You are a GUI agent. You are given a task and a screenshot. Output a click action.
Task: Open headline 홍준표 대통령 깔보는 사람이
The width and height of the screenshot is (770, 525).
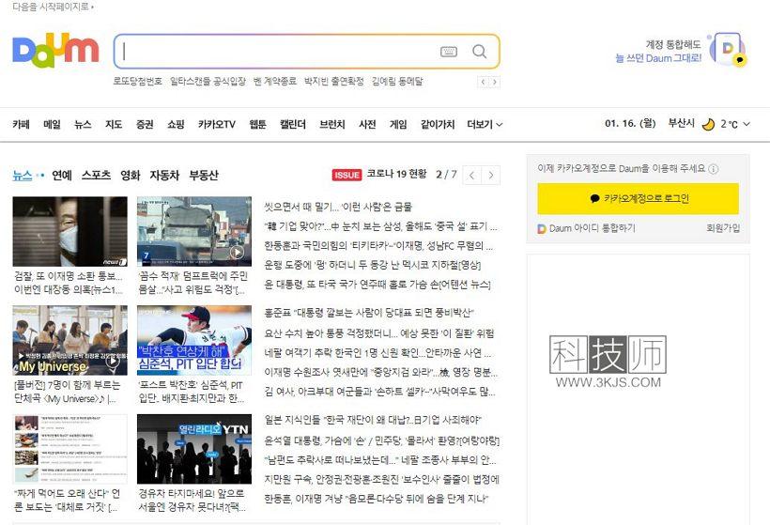(369, 313)
